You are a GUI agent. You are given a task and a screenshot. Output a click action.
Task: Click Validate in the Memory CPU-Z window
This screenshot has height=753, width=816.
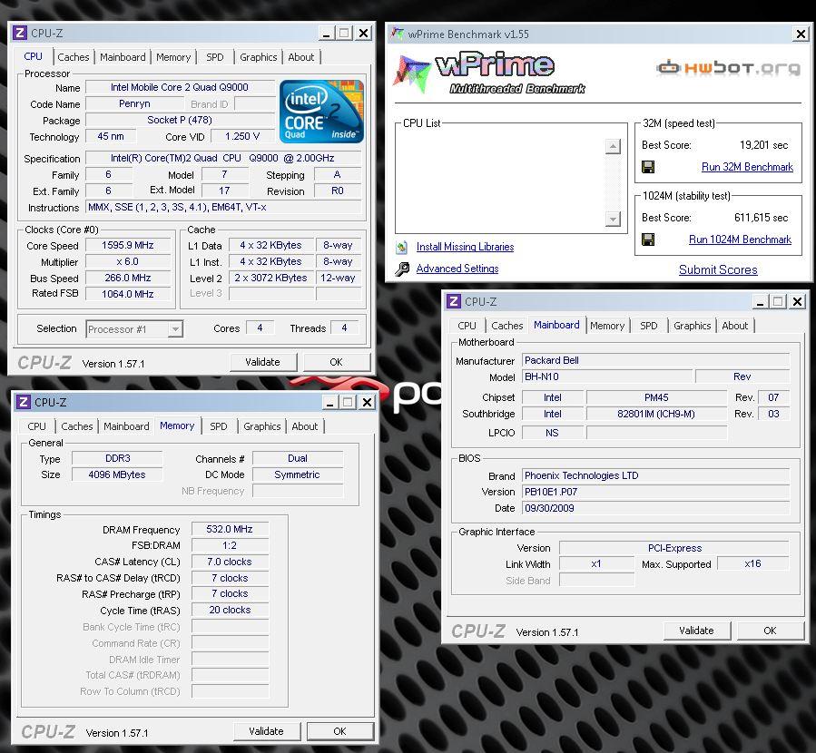pos(267,731)
